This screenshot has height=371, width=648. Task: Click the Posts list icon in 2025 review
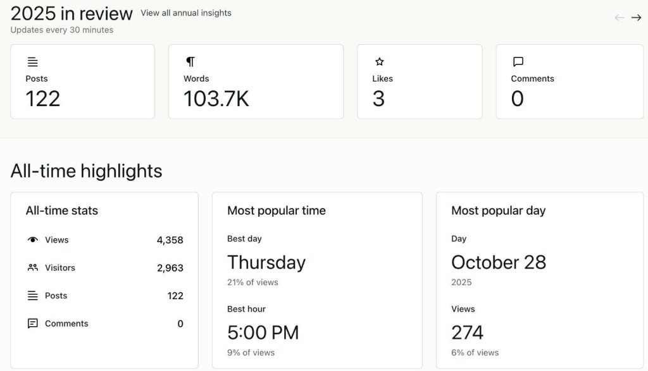pos(33,62)
